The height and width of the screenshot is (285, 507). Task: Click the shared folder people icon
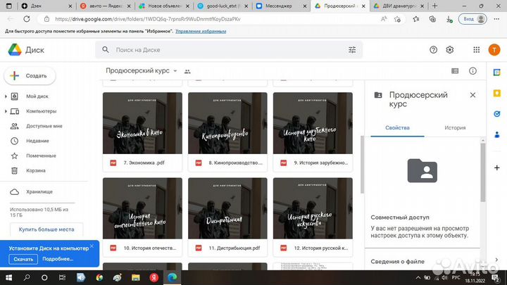pos(187,71)
